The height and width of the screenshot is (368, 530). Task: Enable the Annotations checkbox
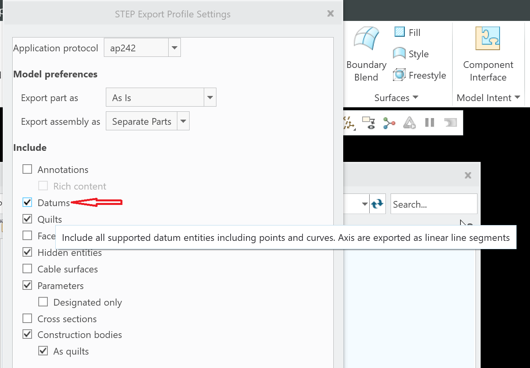(x=27, y=169)
